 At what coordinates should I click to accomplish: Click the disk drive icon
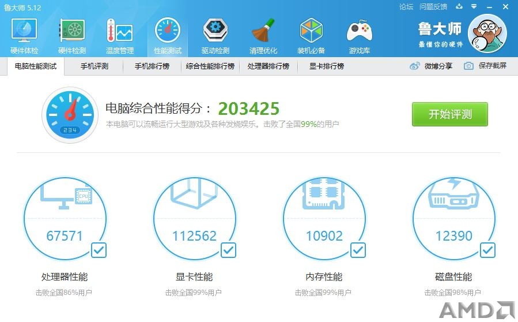coord(453,194)
